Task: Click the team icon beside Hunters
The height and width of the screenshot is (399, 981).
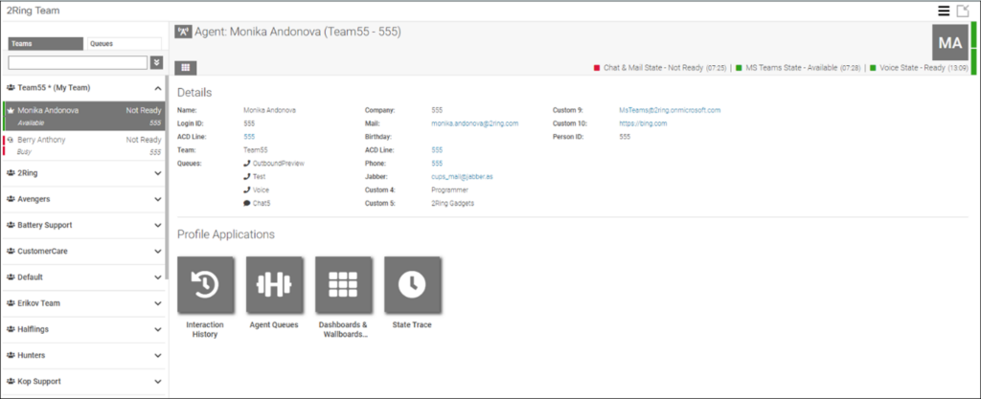Action: (11, 355)
